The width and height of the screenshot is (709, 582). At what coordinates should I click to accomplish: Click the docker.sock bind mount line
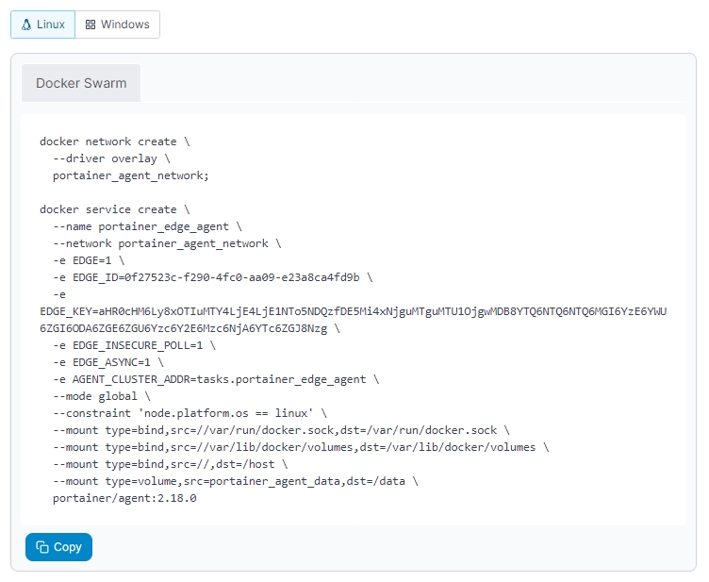pyautogui.click(x=281, y=430)
